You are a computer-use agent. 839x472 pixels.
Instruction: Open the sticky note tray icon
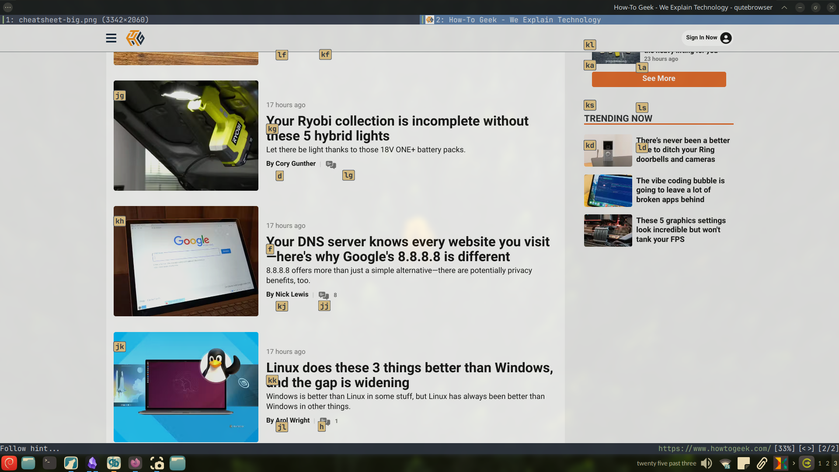click(744, 463)
